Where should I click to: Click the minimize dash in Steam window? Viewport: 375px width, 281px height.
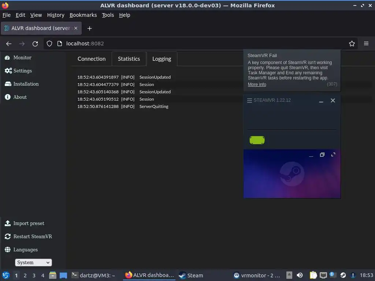311,156
